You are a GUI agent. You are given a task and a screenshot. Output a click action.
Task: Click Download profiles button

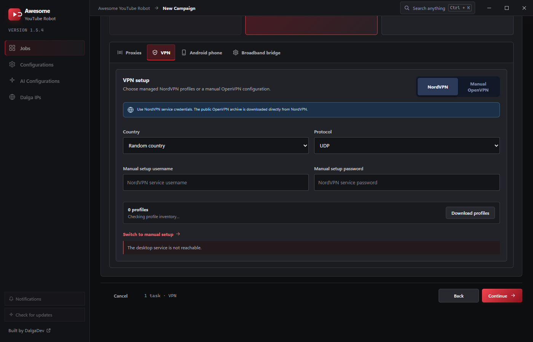pos(470,213)
